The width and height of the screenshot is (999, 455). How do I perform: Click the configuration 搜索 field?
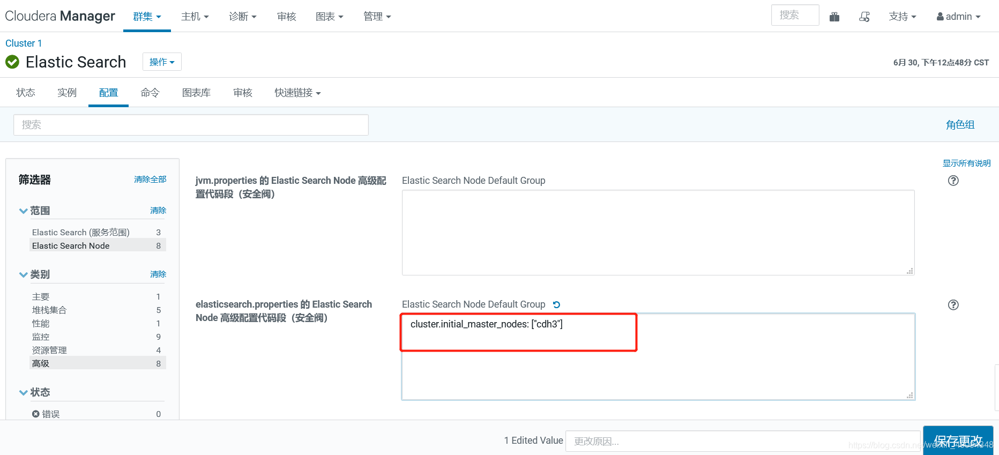pyautogui.click(x=191, y=125)
